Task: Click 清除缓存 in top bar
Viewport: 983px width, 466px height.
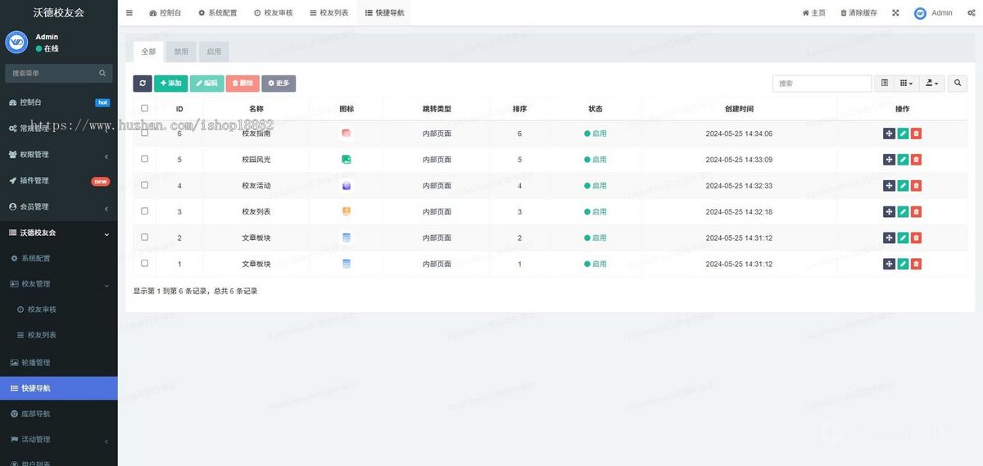Action: click(x=858, y=13)
